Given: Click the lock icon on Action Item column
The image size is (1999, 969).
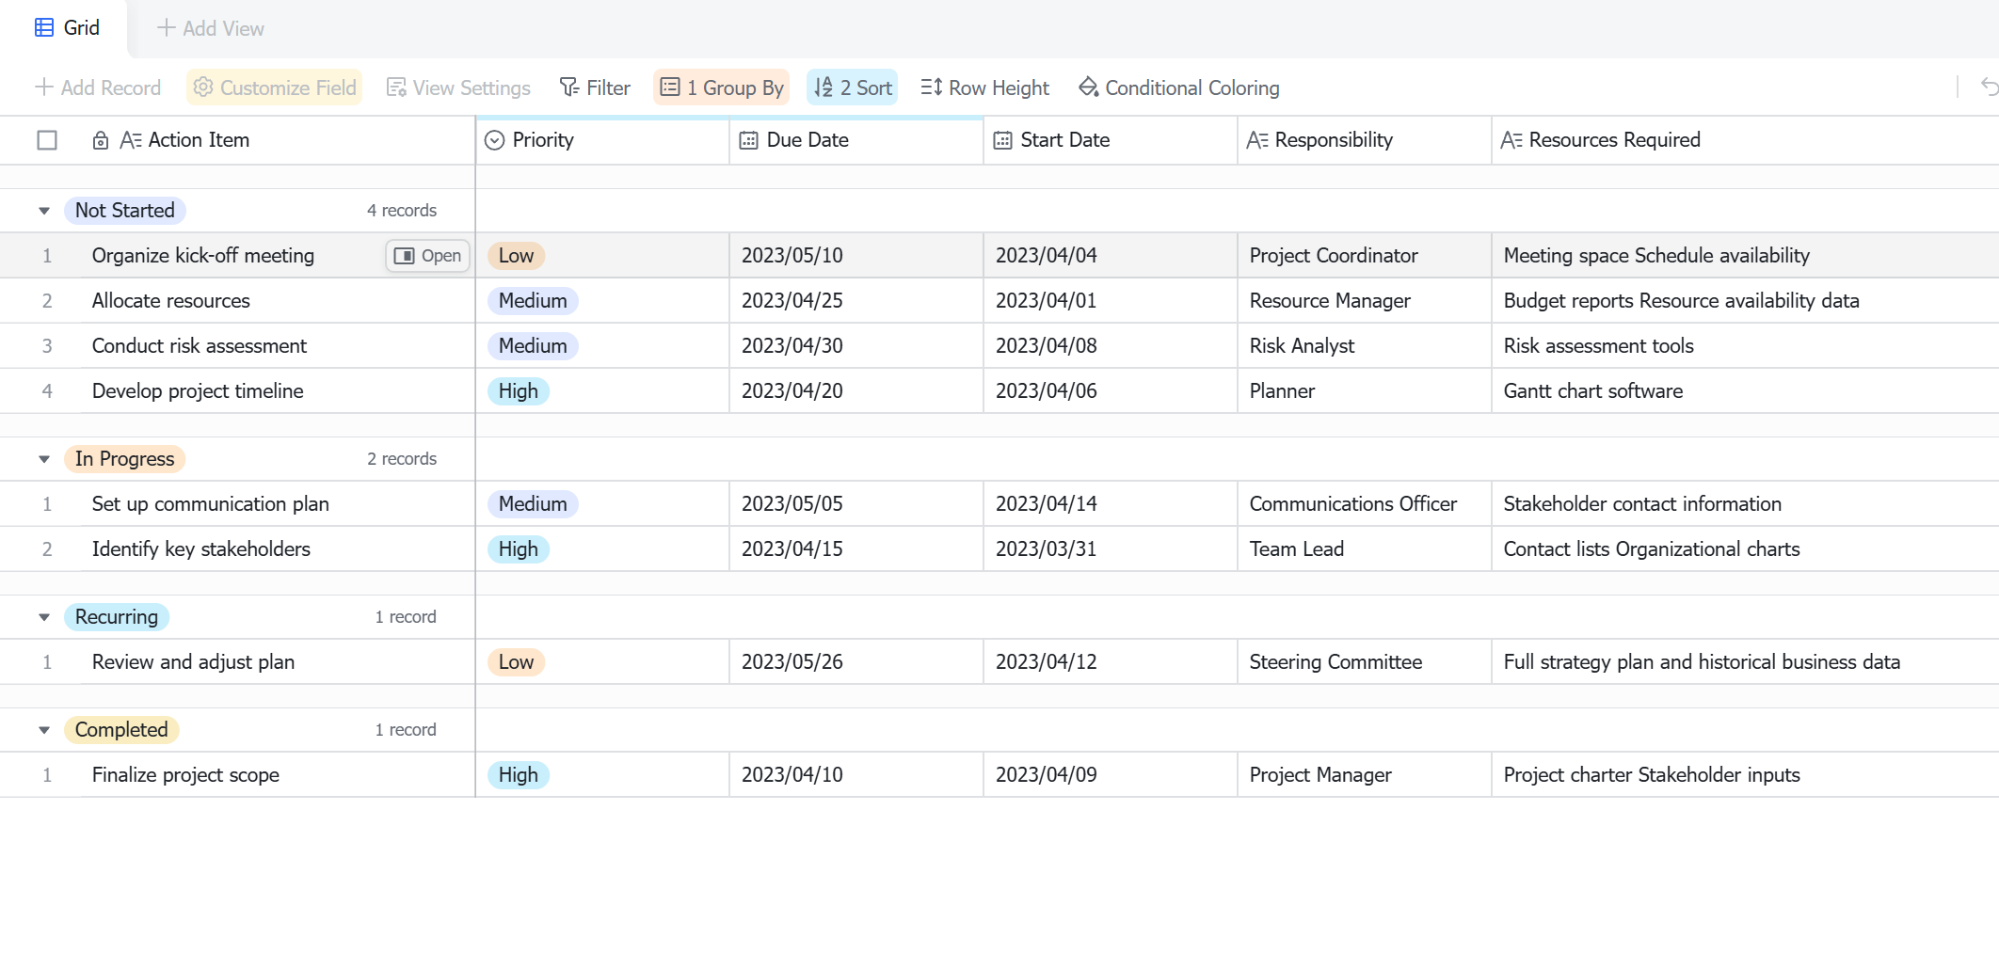Looking at the screenshot, I should pos(101,140).
